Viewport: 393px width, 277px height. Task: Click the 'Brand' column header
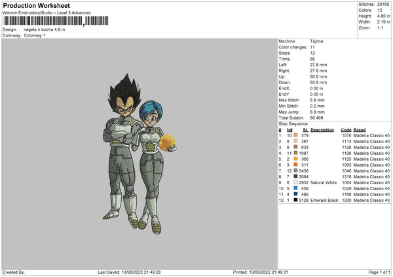360,130
